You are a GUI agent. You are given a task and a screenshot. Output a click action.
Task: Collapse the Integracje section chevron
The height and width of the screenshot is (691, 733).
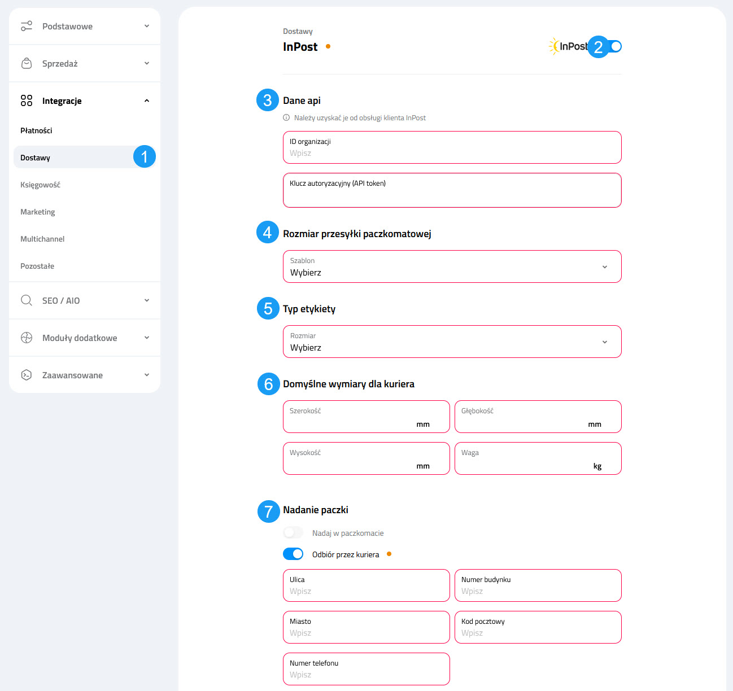tap(147, 100)
